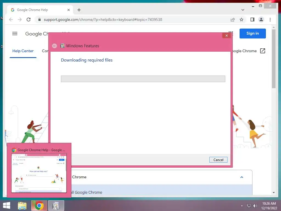Click the lock icon in address bar
The image size is (281, 211).
(40, 20)
